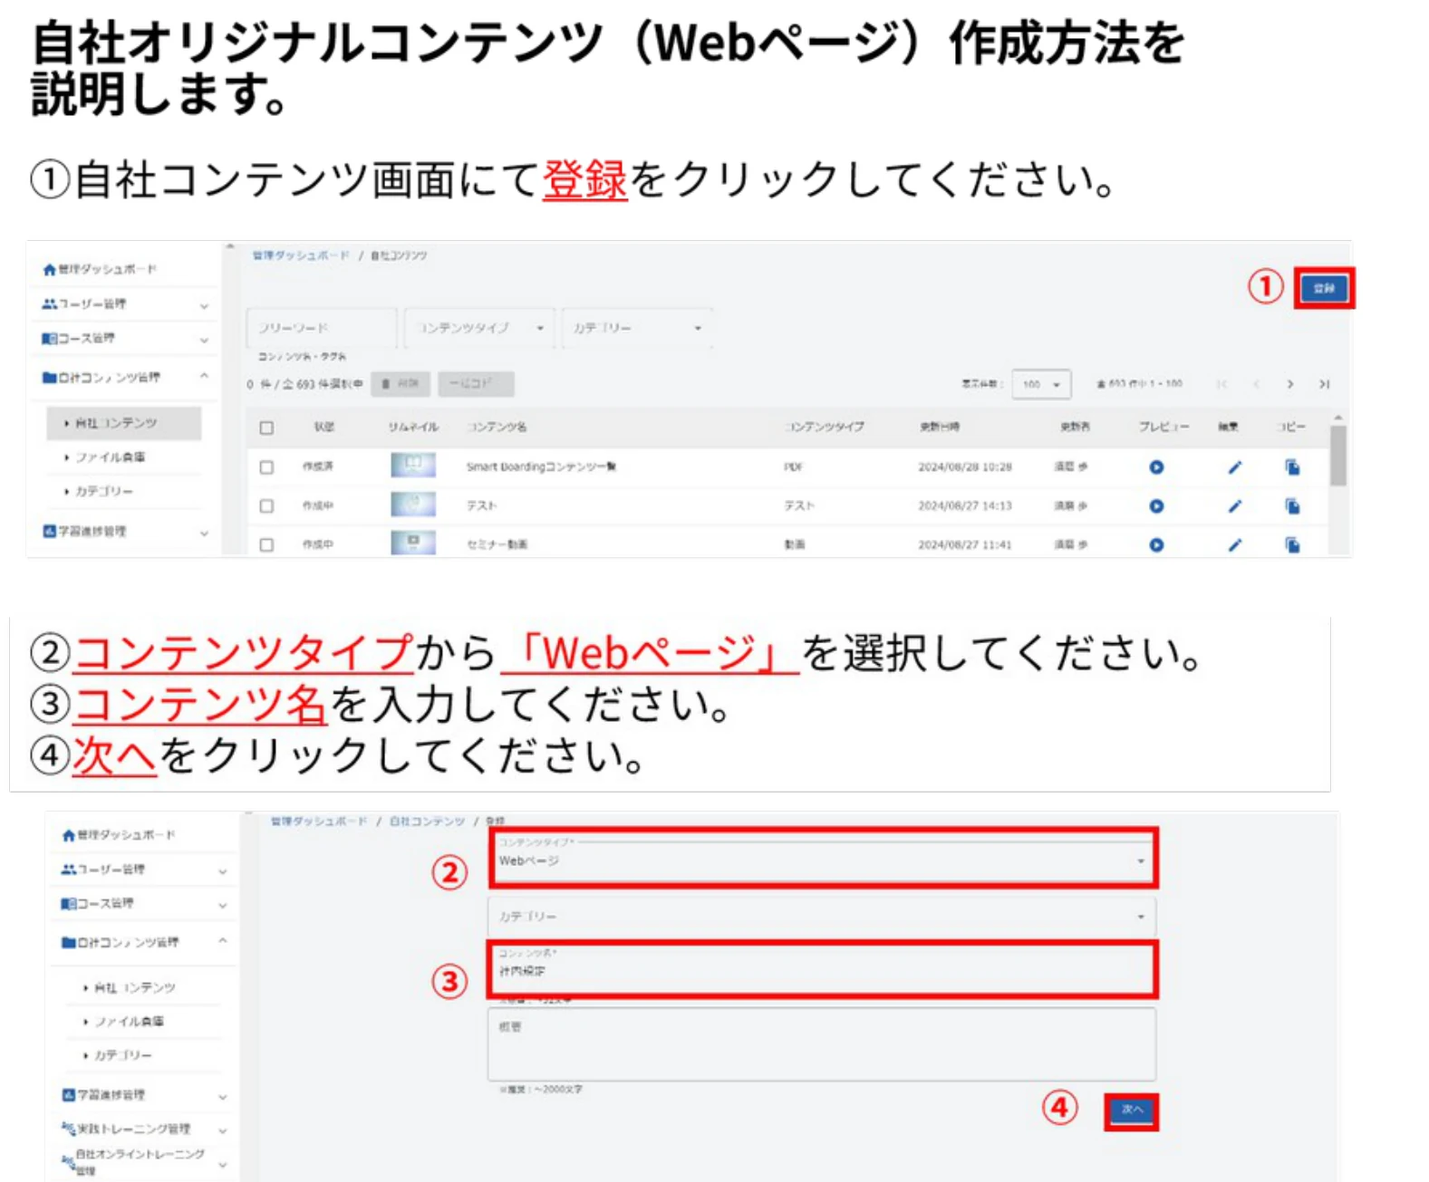Click date cell 2024/08/27 11:41
Image resolution: width=1429 pixels, height=1182 pixels.
tap(964, 545)
